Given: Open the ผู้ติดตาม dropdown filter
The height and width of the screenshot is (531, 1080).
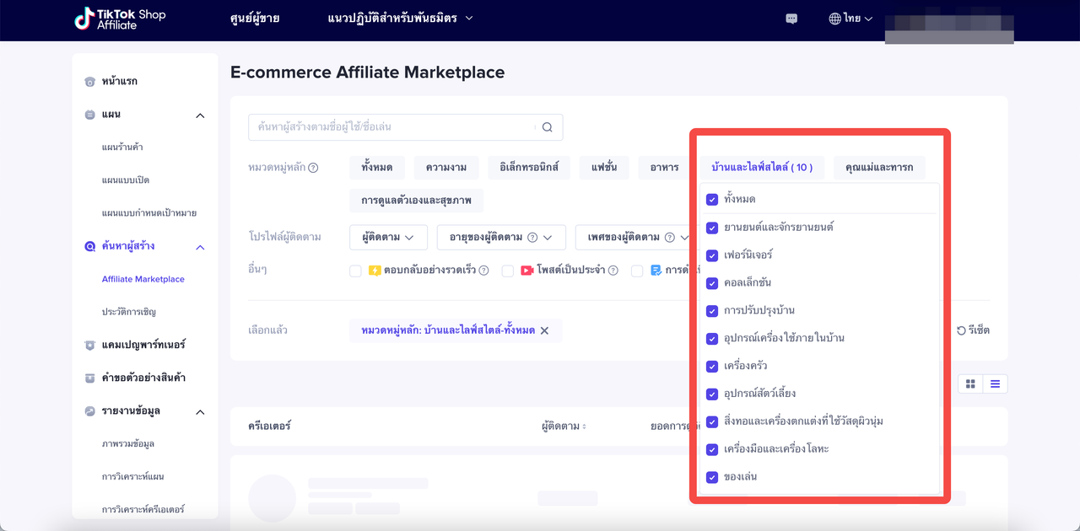Looking at the screenshot, I should tap(388, 238).
